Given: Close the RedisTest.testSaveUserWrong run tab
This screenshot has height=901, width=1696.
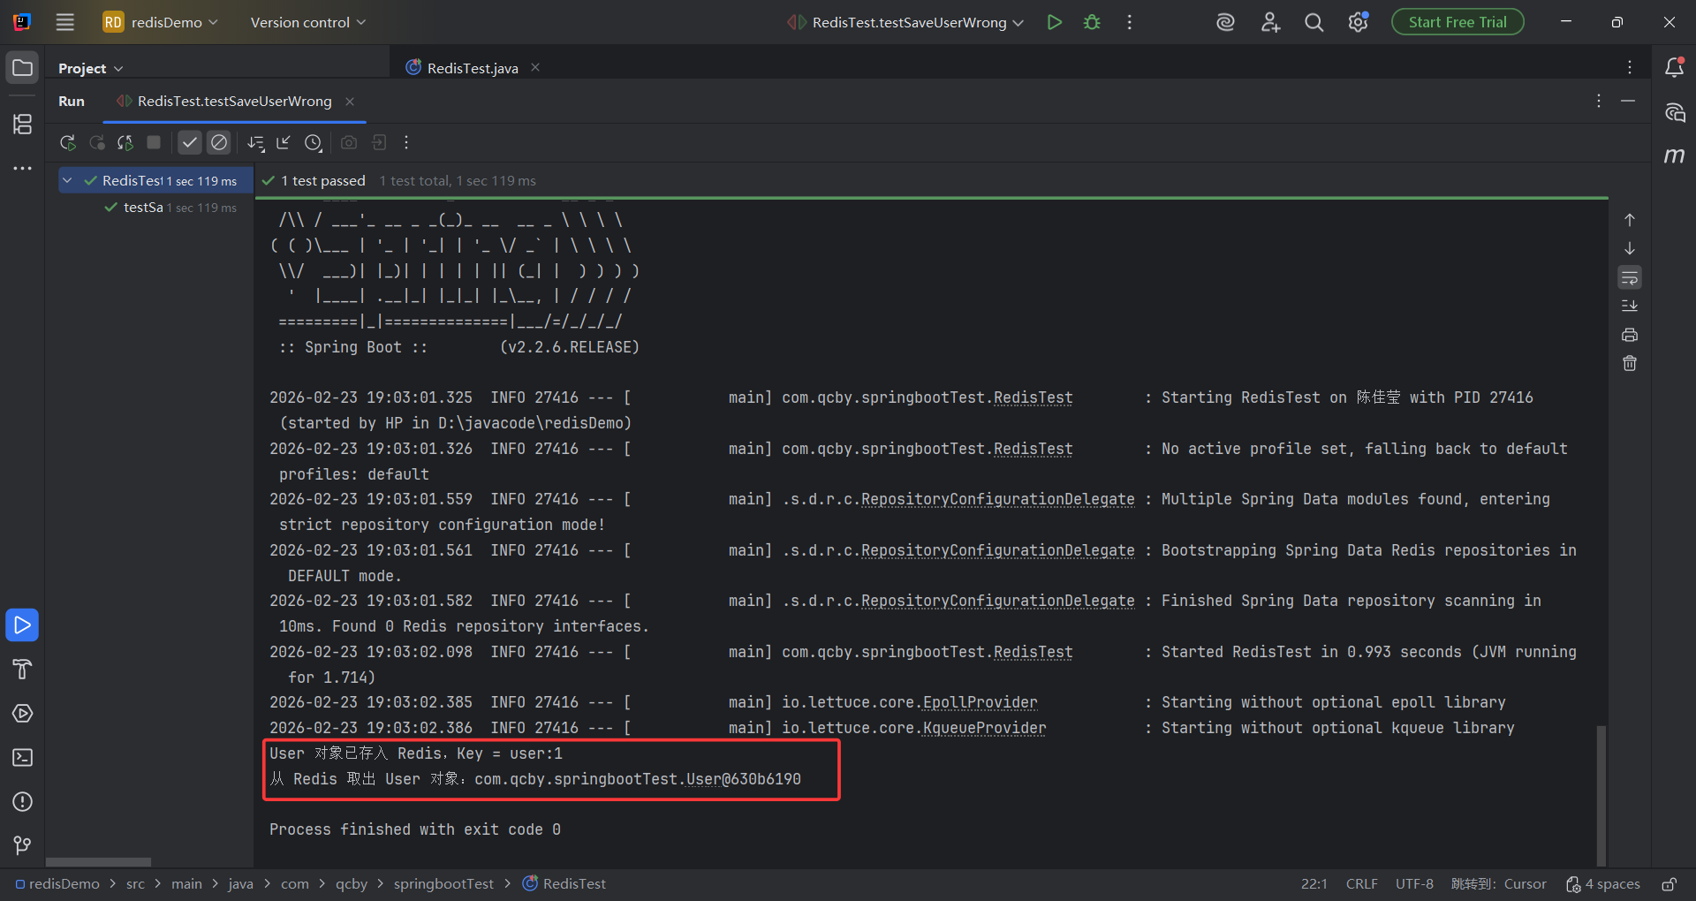Looking at the screenshot, I should point(350,102).
